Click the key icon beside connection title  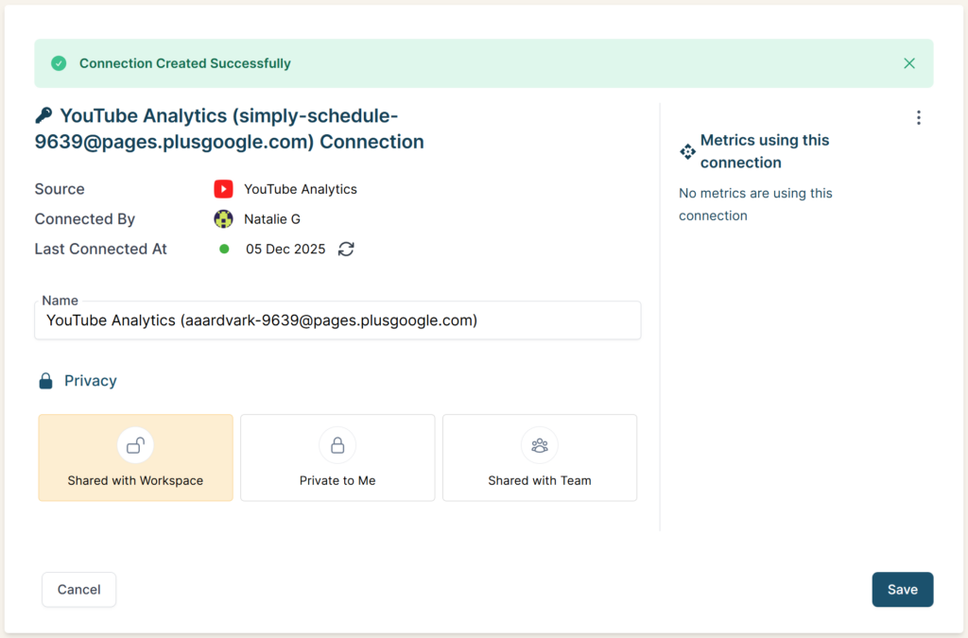pyautogui.click(x=43, y=115)
